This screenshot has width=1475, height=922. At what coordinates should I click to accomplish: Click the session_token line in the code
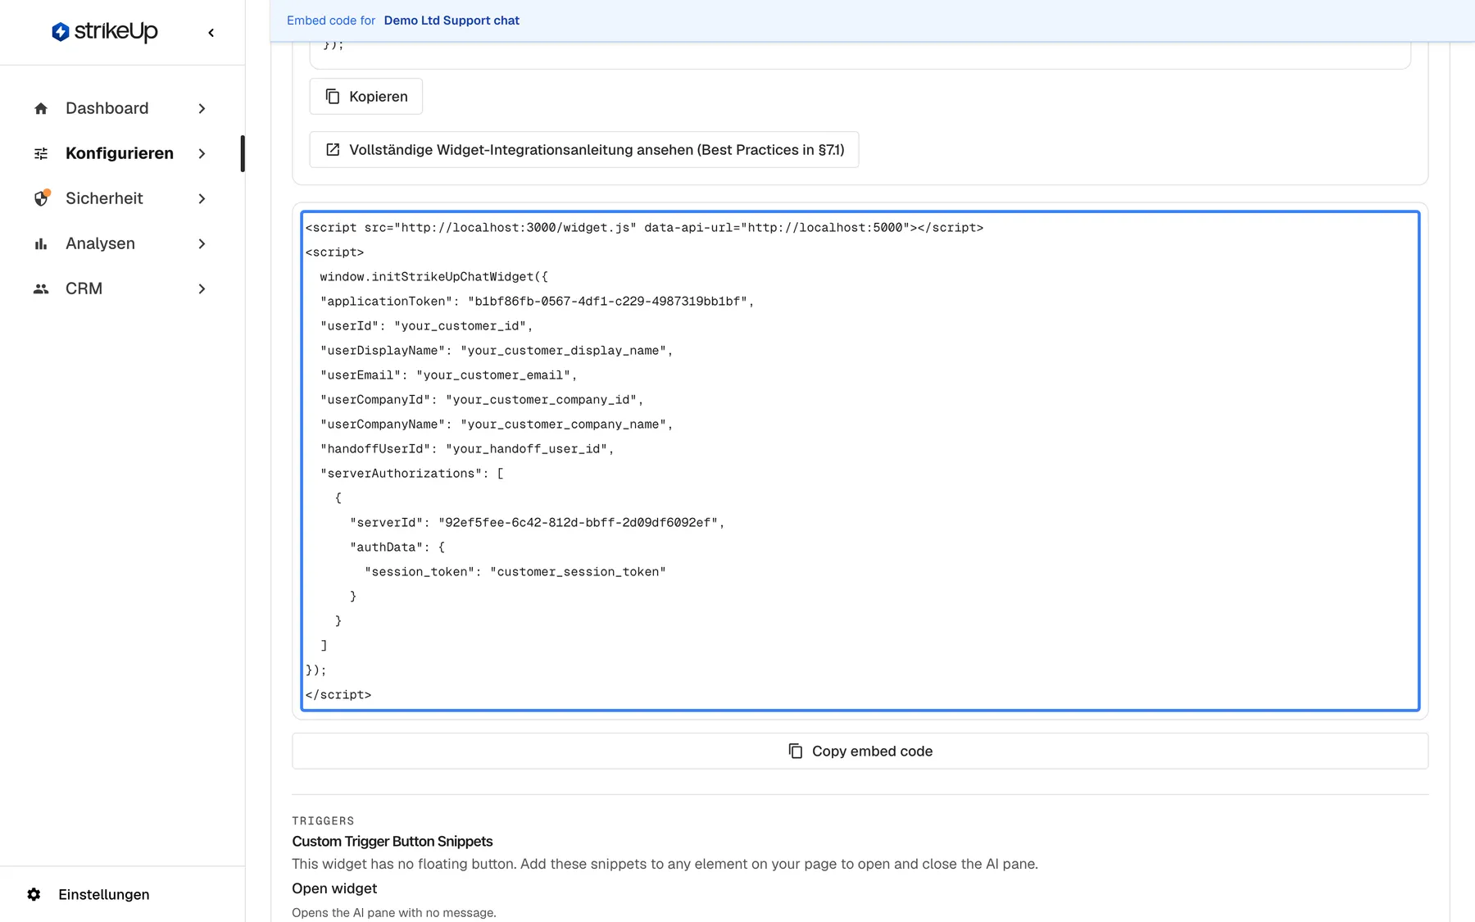[x=515, y=572]
